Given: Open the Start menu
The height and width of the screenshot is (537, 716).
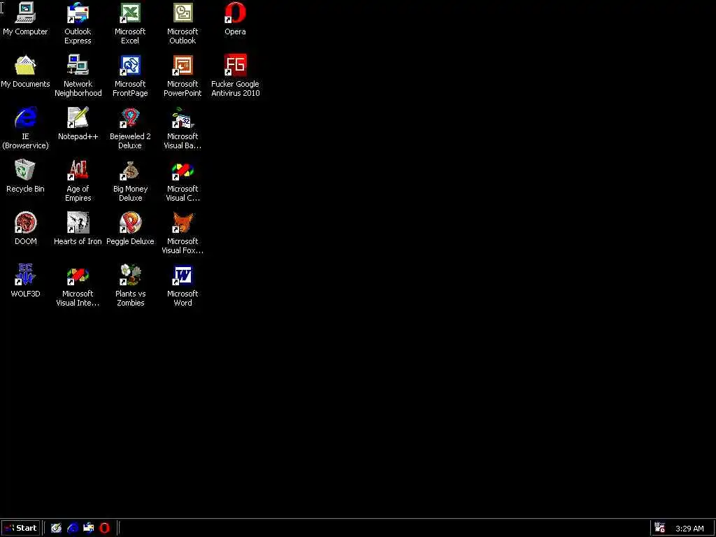Looking at the screenshot, I should pos(21,528).
